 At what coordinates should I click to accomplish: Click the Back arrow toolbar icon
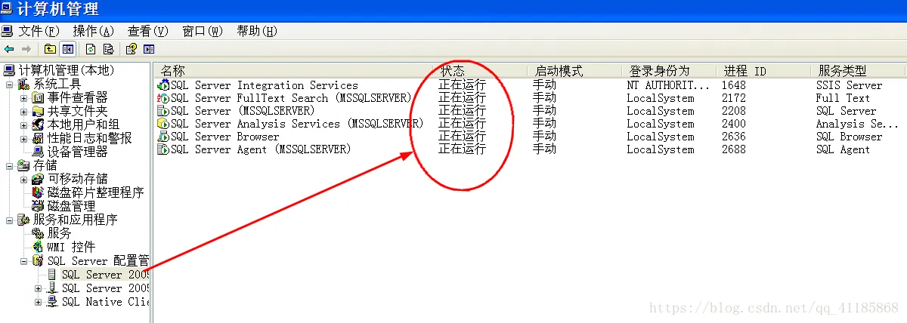tap(9, 49)
